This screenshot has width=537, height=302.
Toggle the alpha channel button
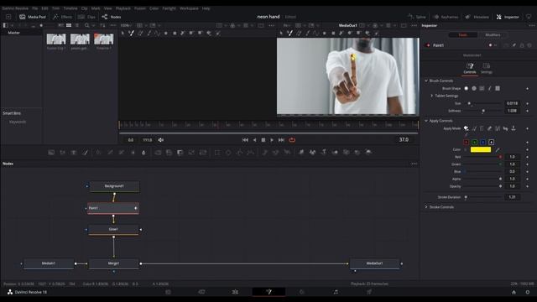(x=492, y=142)
